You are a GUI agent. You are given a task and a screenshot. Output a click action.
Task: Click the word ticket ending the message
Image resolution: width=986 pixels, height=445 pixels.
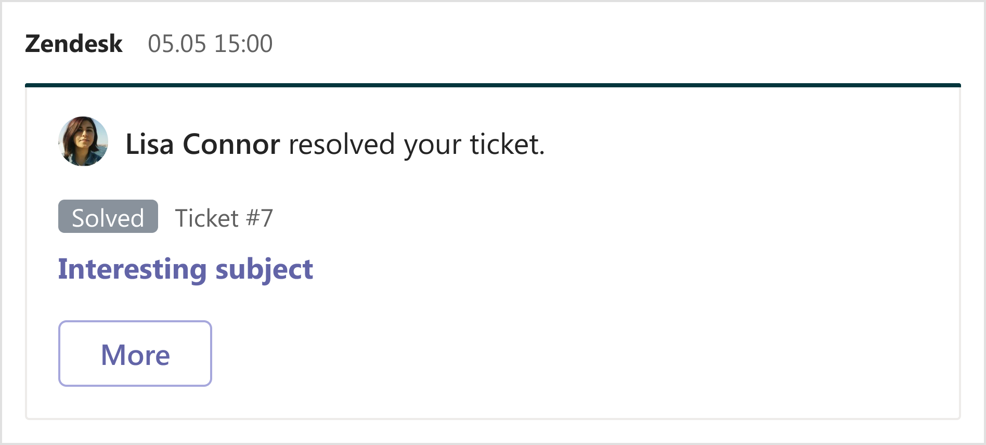point(507,144)
